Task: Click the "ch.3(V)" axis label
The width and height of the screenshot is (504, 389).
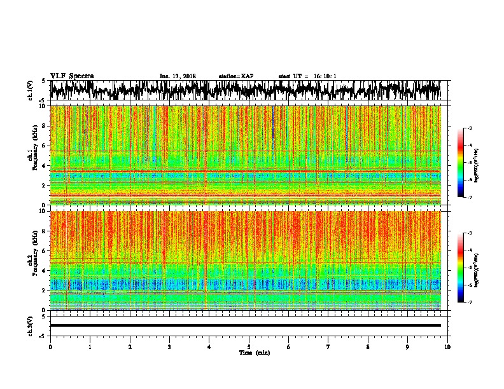Action: point(31,326)
